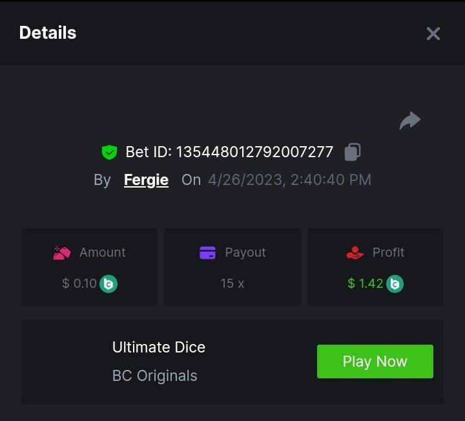Click the green verified shield icon
Viewport: 465px width, 421px height.
[109, 152]
